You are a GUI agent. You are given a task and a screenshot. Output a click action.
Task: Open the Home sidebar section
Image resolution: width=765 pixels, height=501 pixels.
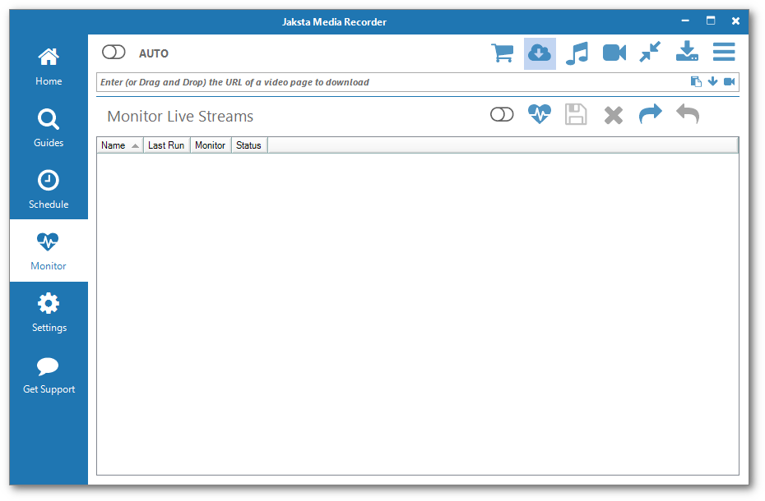[49, 66]
